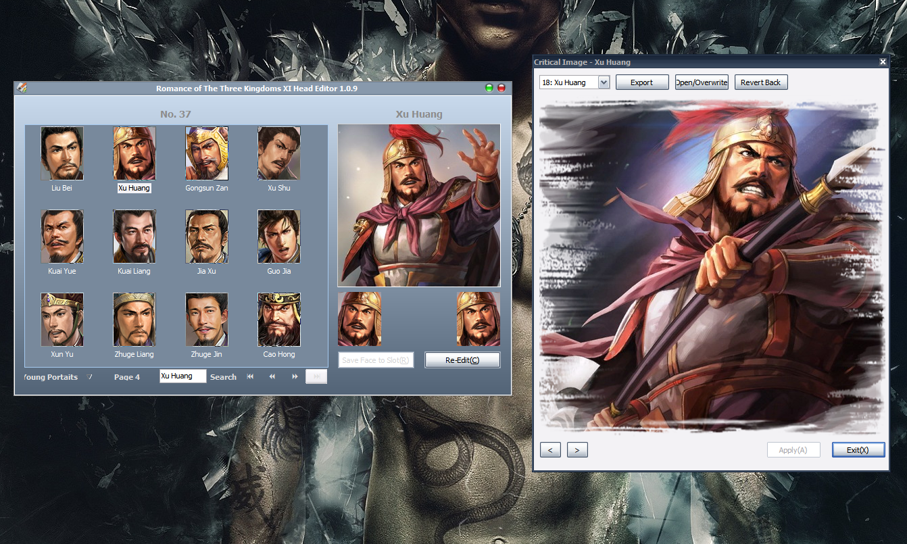
Task: Close the Critical Image window
Action: pyautogui.click(x=883, y=62)
